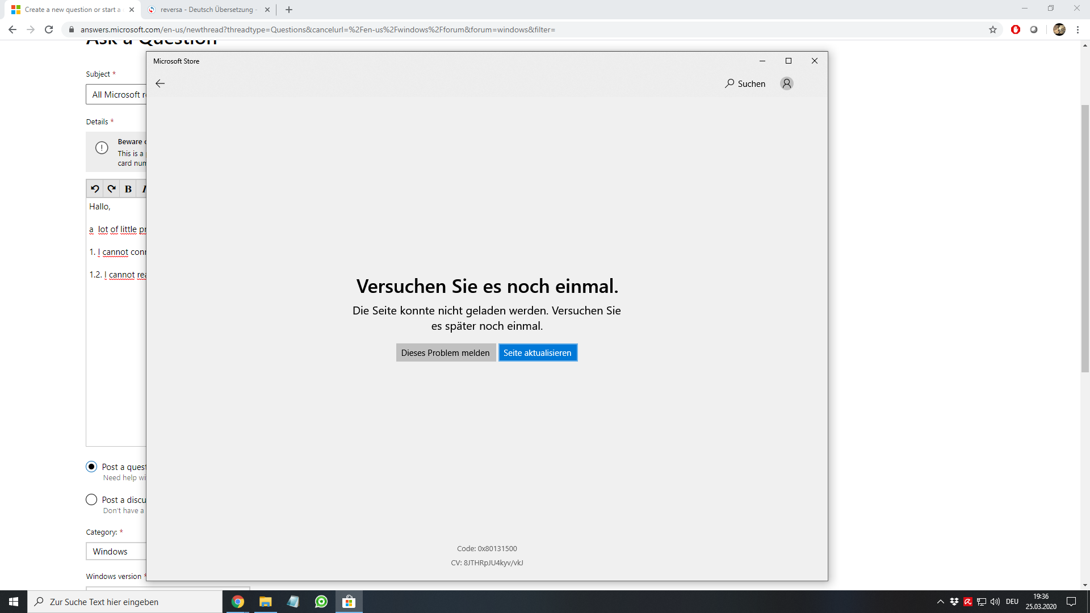Switch the DEU input language indicator
Viewport: 1090px width, 613px height.
click(x=1012, y=602)
